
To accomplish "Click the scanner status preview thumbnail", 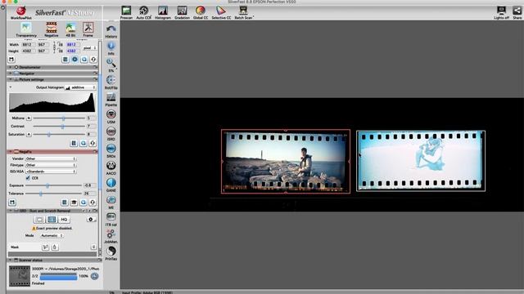I will pyautogui.click(x=20, y=276).
